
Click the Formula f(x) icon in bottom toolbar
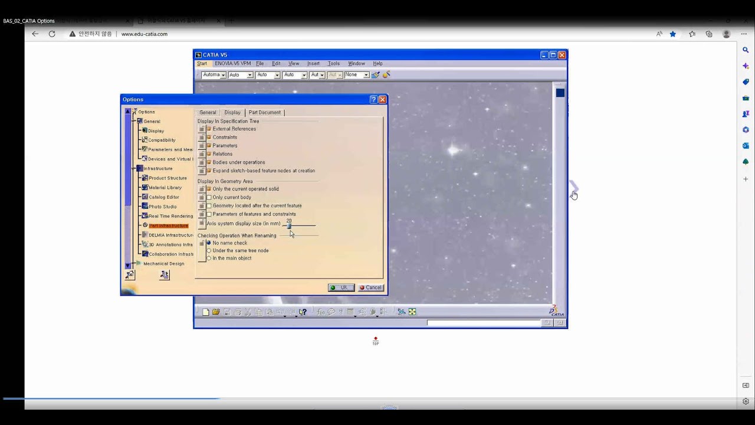(321, 312)
